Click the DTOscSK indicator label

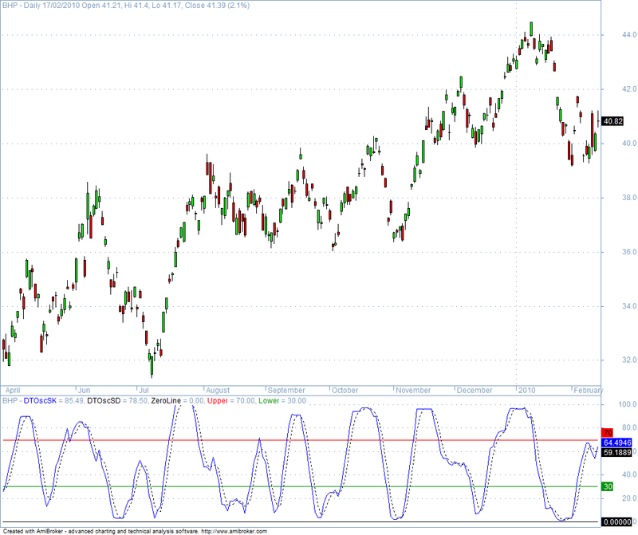41,401
